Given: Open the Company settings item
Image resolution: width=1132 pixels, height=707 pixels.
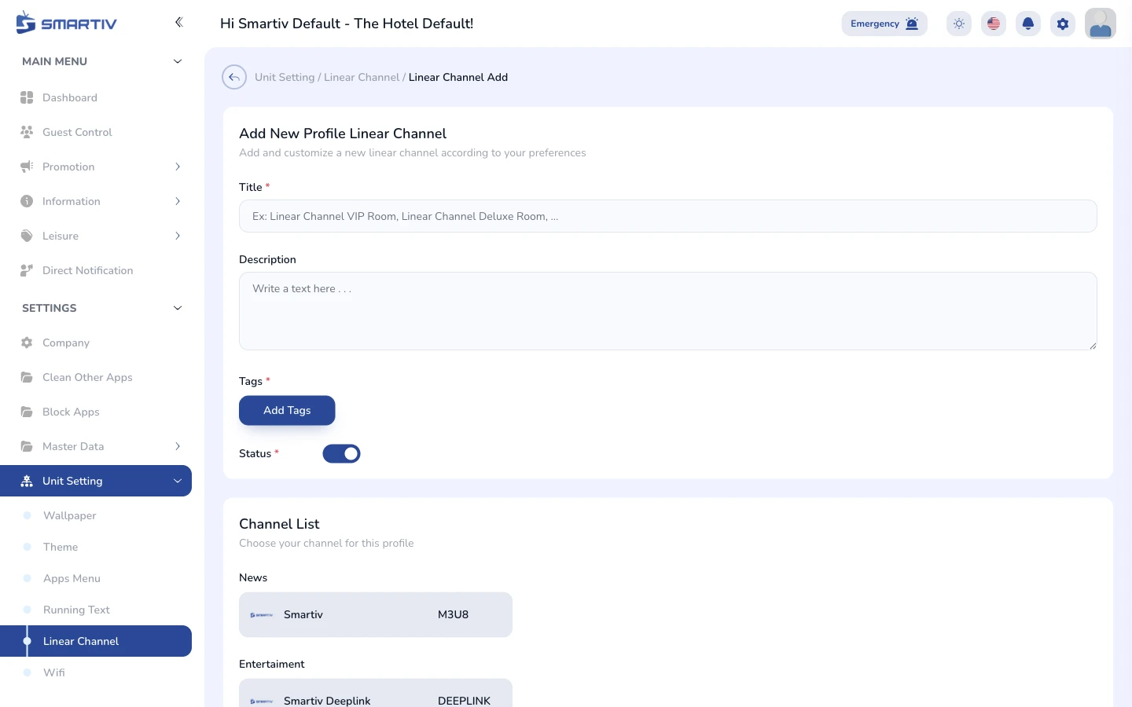Looking at the screenshot, I should tap(96, 343).
